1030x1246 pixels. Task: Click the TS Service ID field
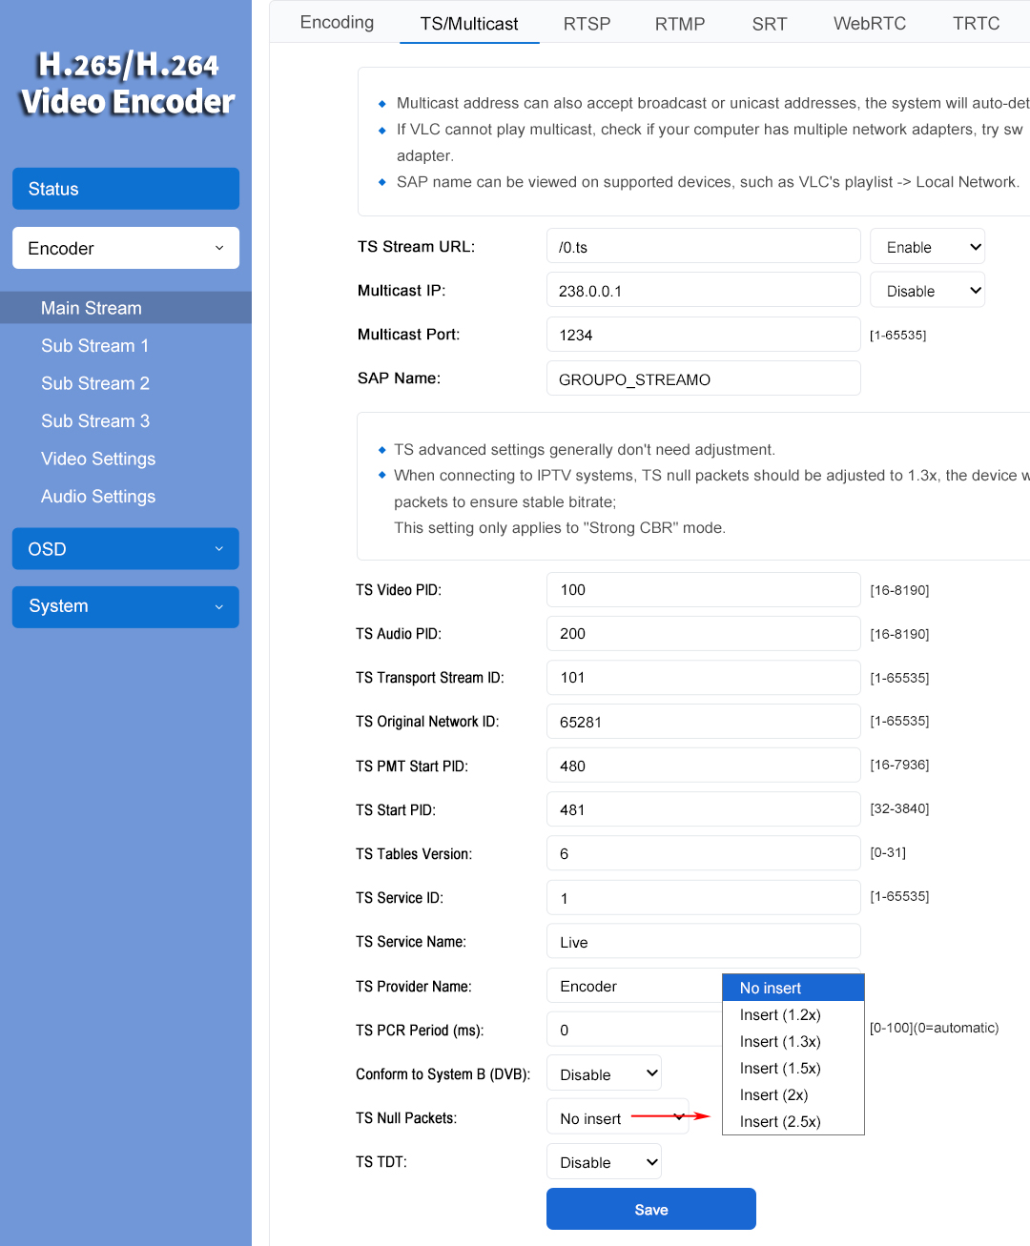[x=704, y=897]
